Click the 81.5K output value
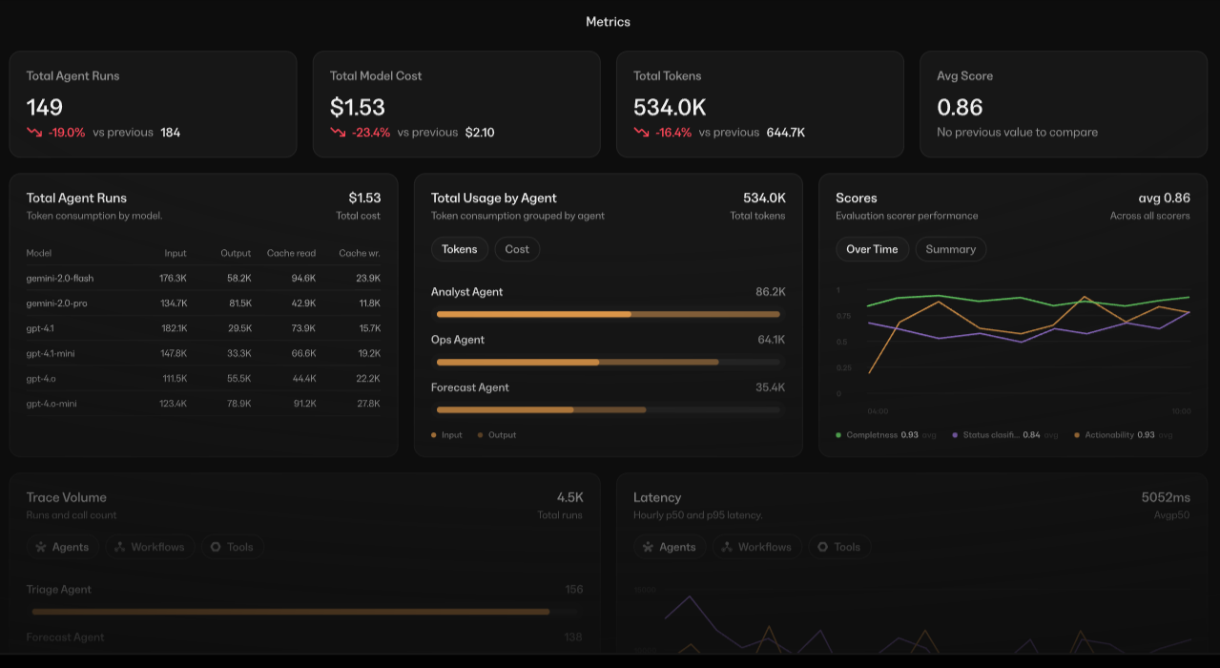Screen dimensions: 1220x668 point(240,303)
